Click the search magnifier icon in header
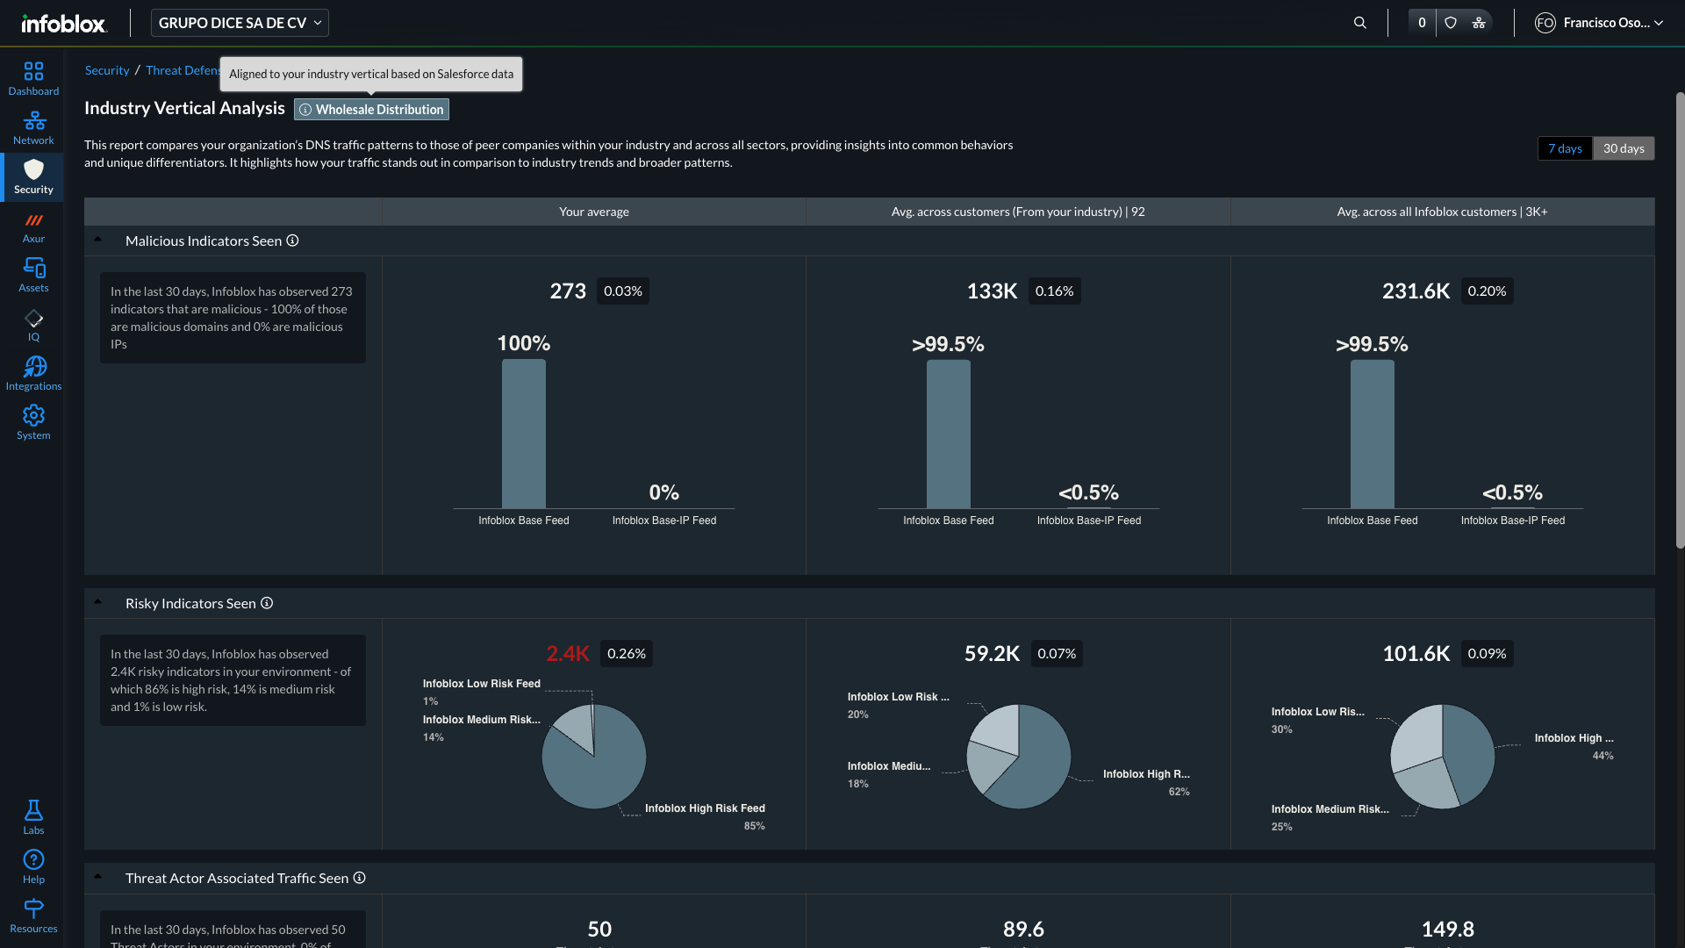This screenshot has width=1685, height=948. point(1360,23)
